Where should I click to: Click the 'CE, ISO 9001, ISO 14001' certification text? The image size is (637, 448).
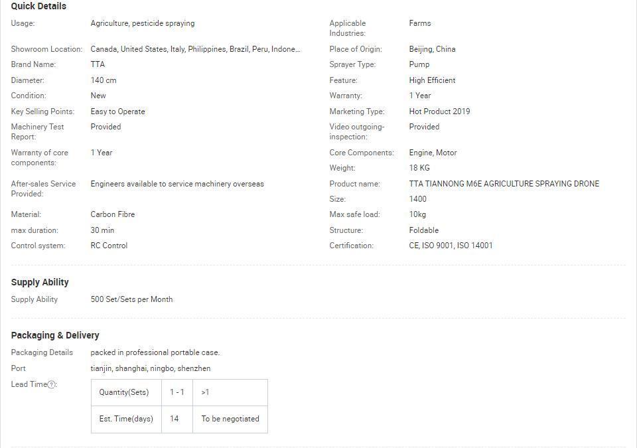(x=451, y=246)
